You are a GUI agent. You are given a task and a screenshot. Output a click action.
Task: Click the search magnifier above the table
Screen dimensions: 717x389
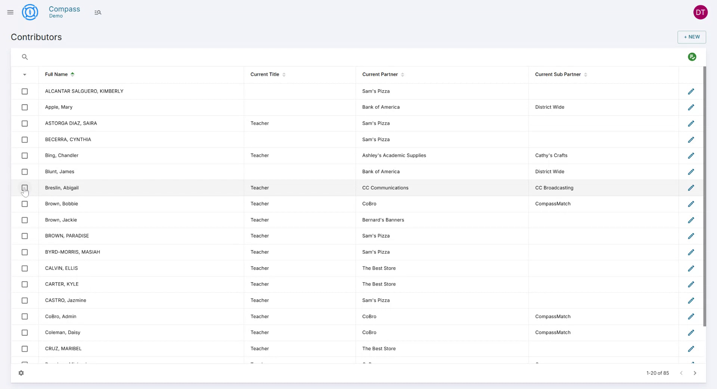25,57
